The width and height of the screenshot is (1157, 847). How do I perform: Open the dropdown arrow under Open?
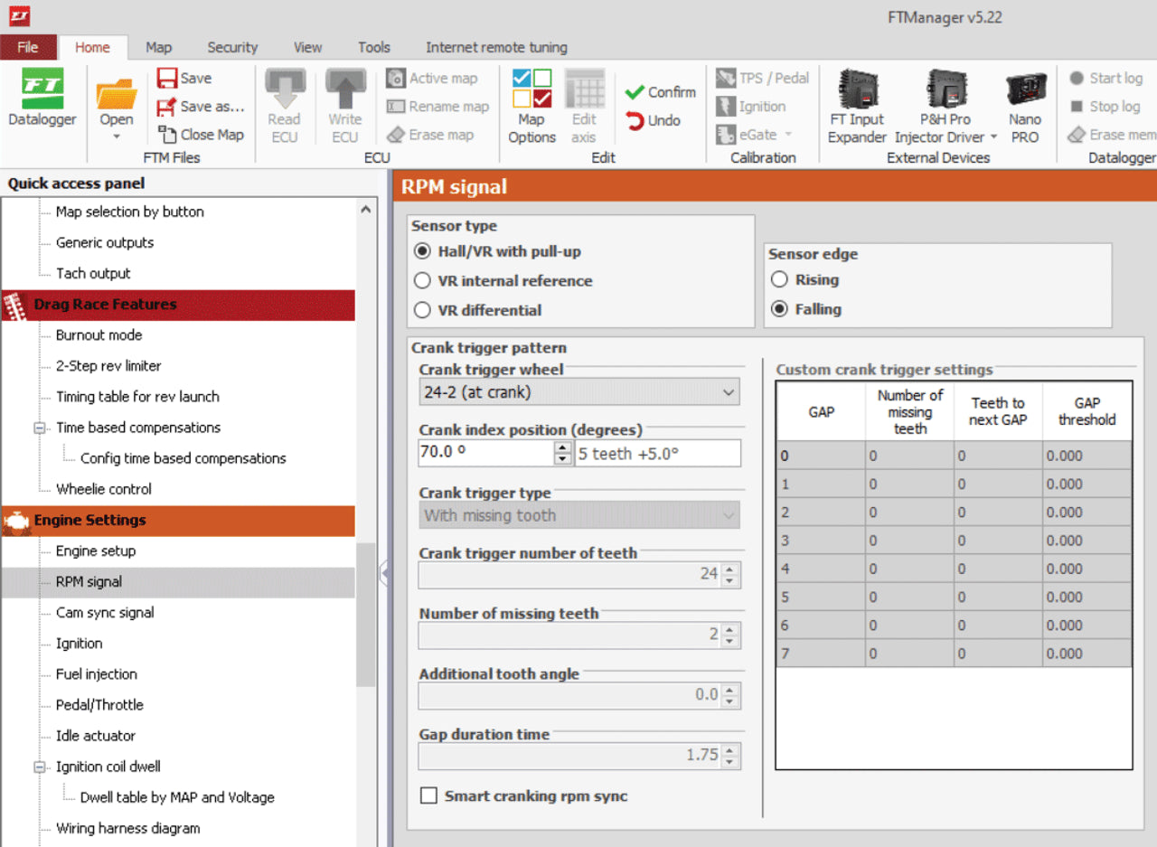point(117,136)
